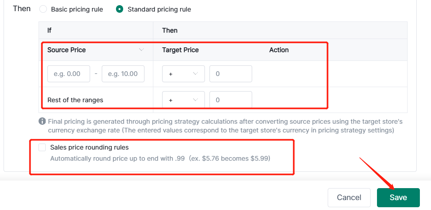Focus the maximum price field showing e.g. 10.00

(123, 74)
